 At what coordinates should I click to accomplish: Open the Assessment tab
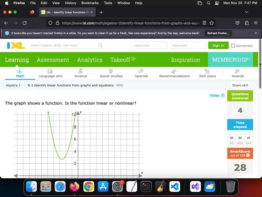tap(53, 60)
